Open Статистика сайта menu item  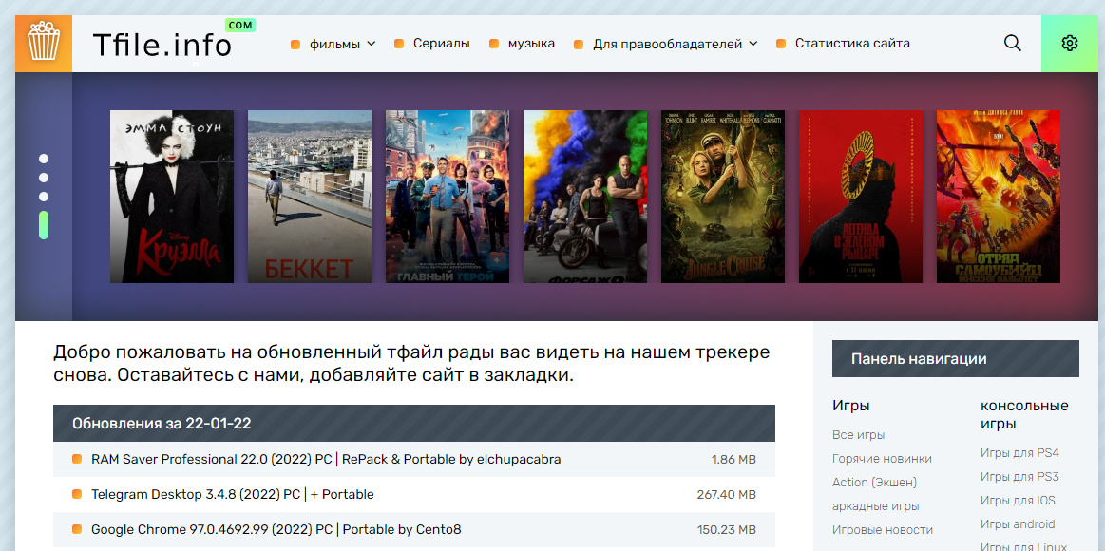tap(852, 43)
